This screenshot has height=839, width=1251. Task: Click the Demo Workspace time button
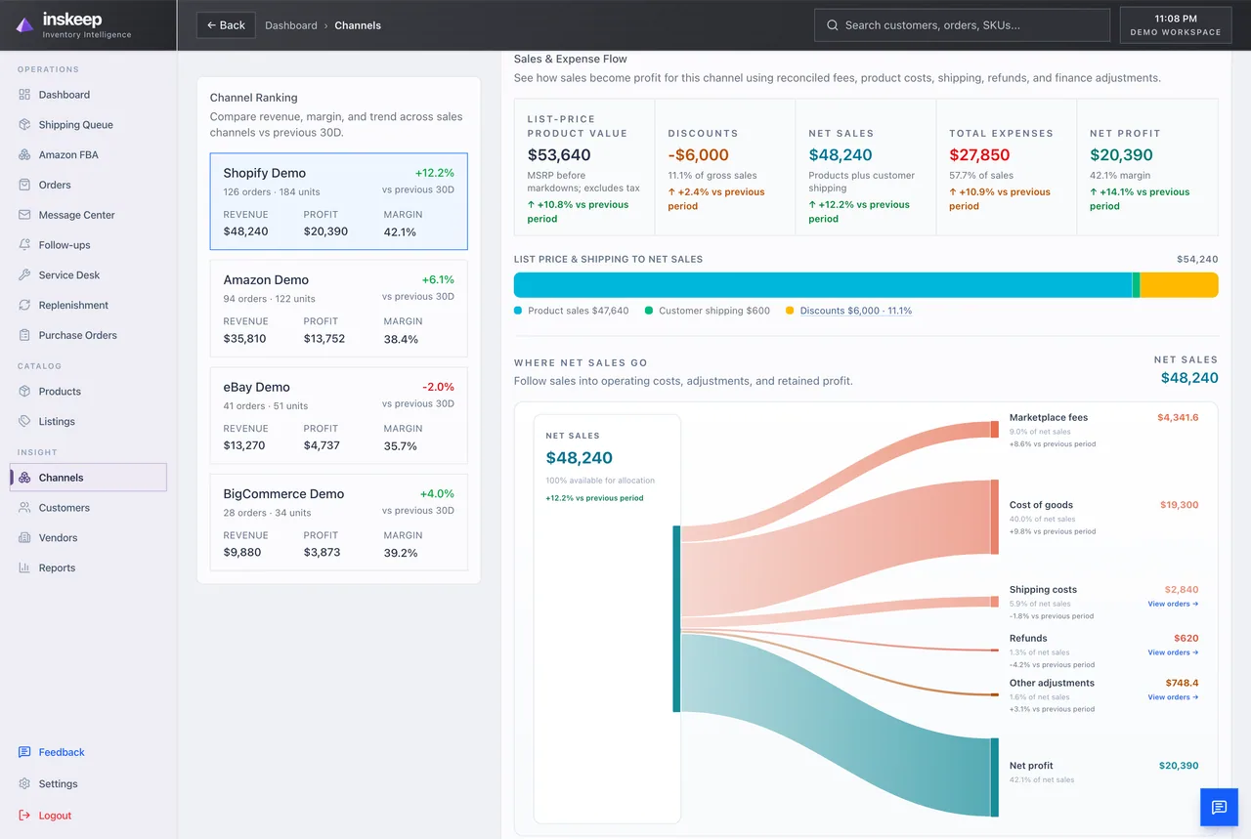click(x=1176, y=25)
